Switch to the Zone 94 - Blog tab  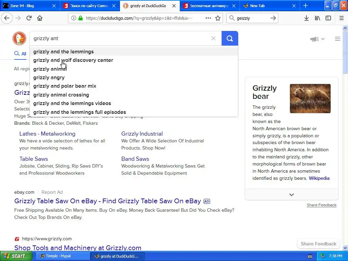30,6
